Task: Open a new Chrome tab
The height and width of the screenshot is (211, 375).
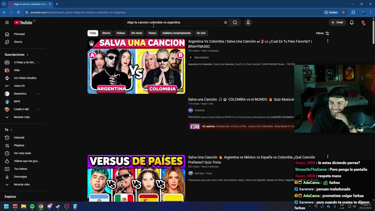Action: point(57,4)
